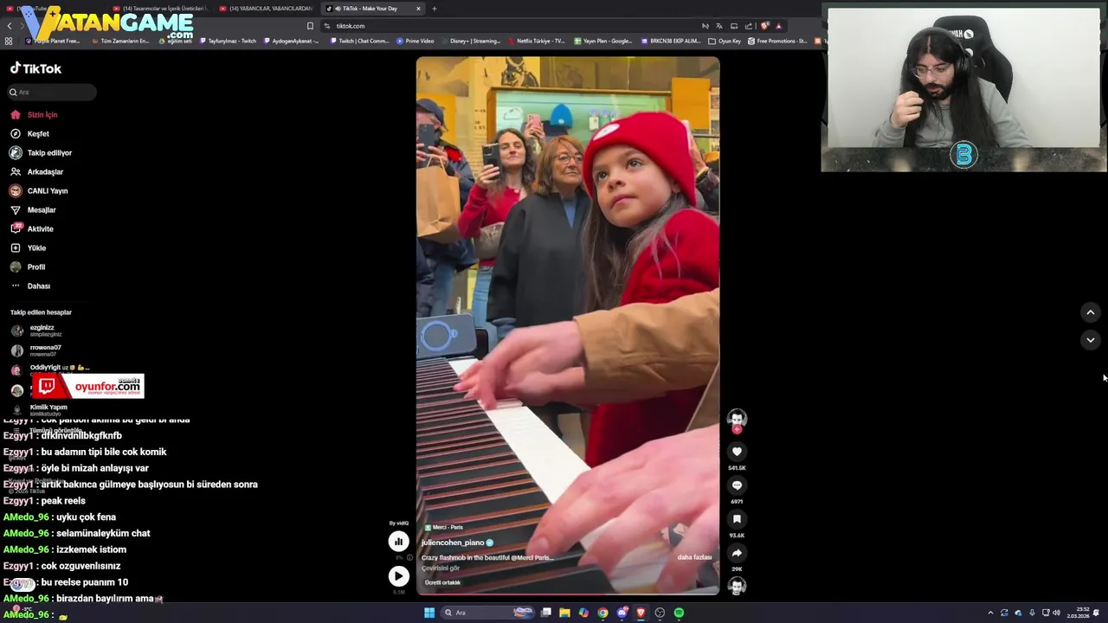
Task: Open the sound disc at video bottom-right
Action: click(737, 586)
